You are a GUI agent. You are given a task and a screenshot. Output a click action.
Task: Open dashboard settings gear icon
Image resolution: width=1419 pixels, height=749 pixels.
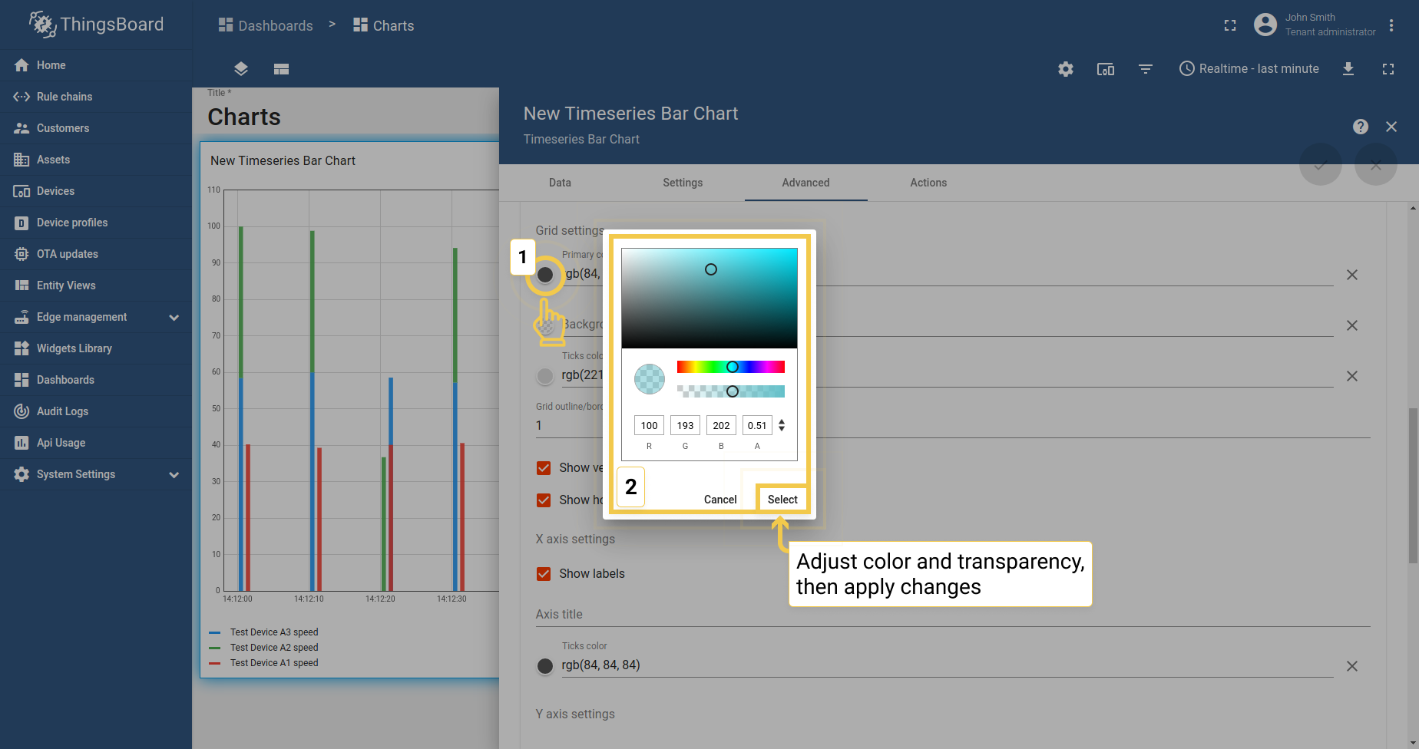(x=1066, y=69)
